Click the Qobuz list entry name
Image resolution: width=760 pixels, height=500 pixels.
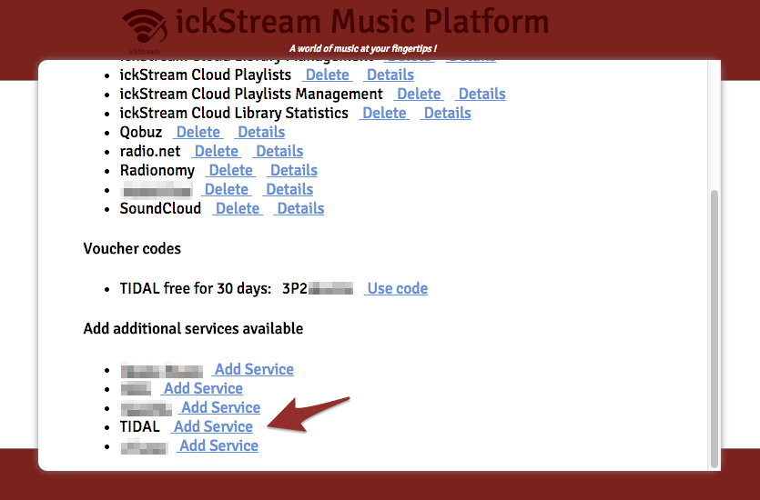[140, 132]
